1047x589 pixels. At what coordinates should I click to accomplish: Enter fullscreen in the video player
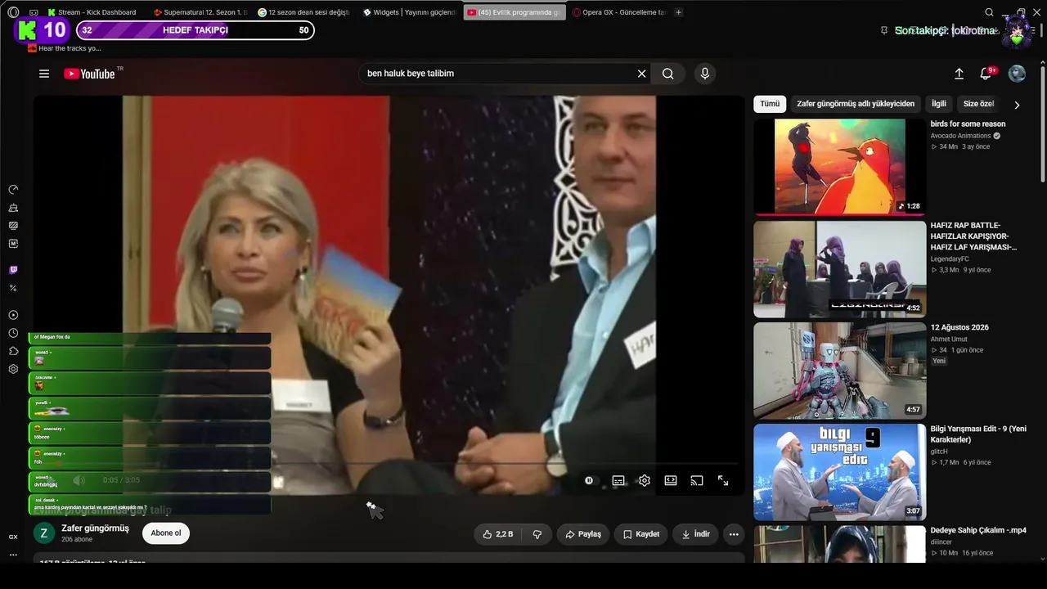click(723, 481)
